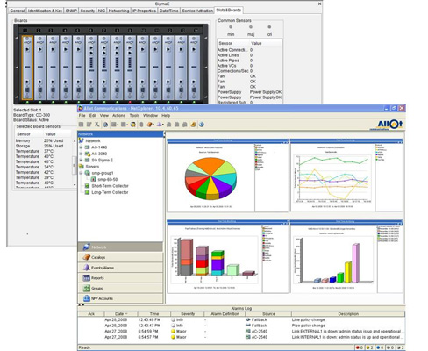Open the Tools menu
The width and height of the screenshot is (428, 351).
(x=134, y=116)
